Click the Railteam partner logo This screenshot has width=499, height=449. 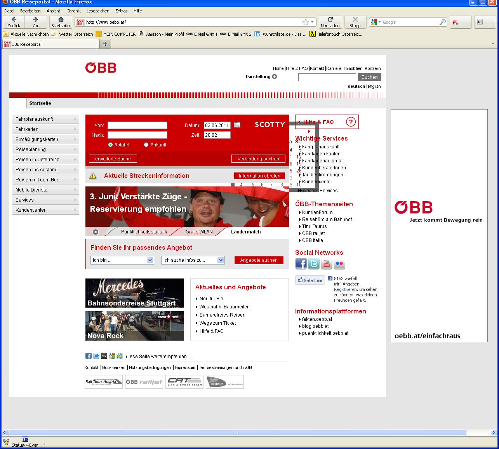225,382
